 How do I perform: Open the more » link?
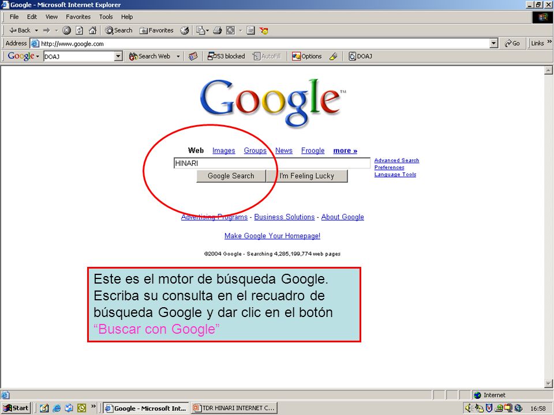(x=345, y=150)
